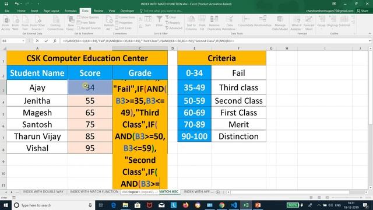Confirm the formula with the check mark
The height and width of the screenshot is (210, 373).
46,41
